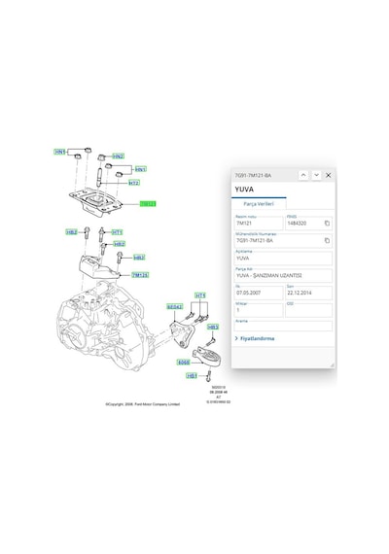Select the 6E042 bracket callout label

point(175,307)
